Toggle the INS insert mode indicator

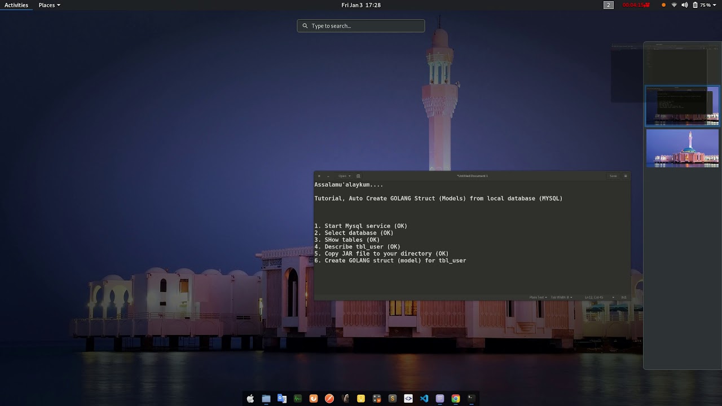(624, 297)
